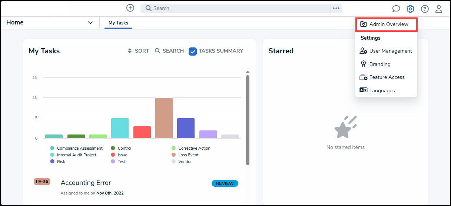Viewport: 451px width, 206px height.
Task: Click the search bar ellipsis options icon
Action: tap(336, 8)
